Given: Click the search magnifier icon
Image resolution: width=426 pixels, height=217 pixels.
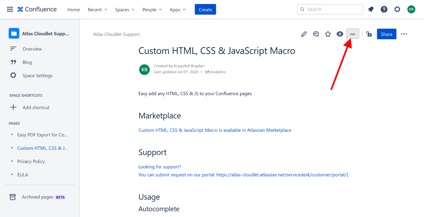Looking at the screenshot, I should click(302, 9).
